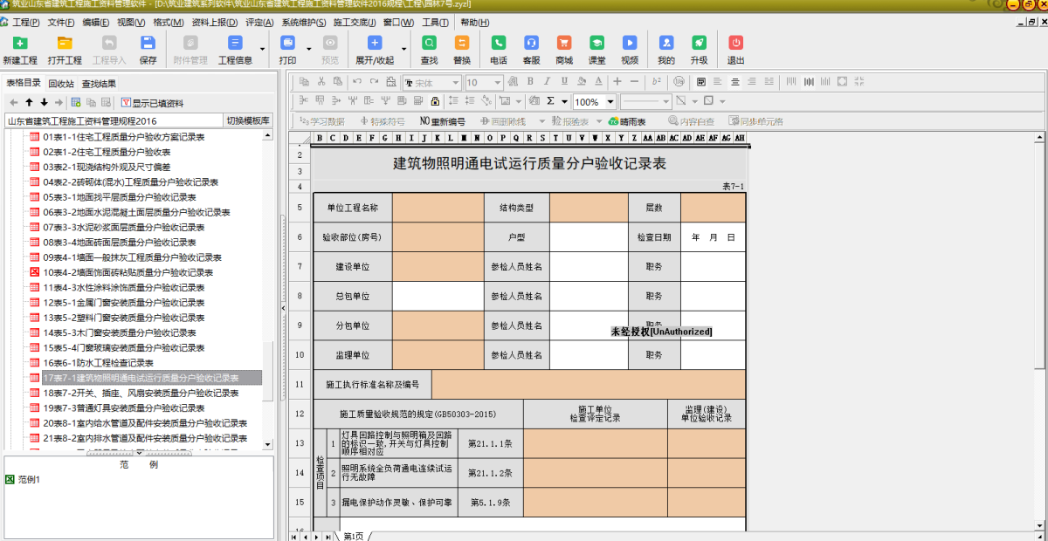Toggle bold formatting with the B icon
This screenshot has height=541, width=1048.
pos(528,81)
